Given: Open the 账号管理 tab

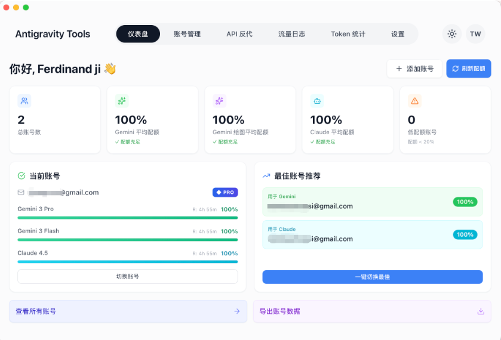Looking at the screenshot, I should 188,34.
